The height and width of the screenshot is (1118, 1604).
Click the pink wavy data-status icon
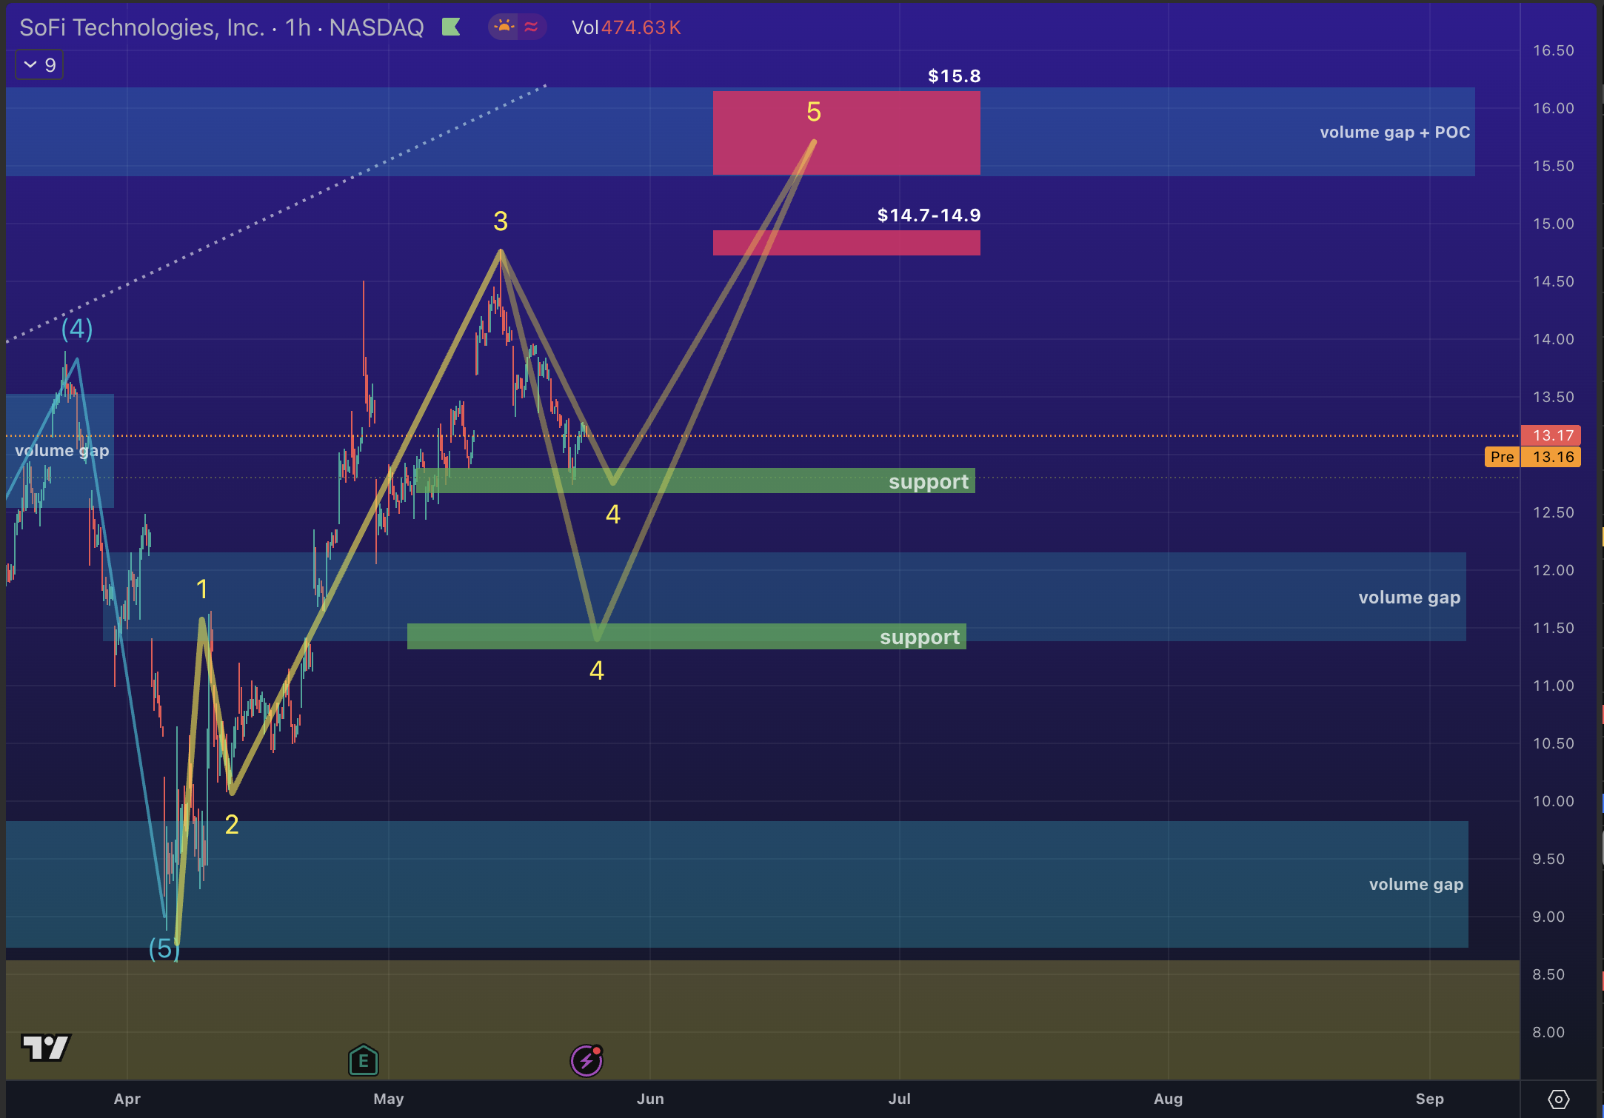tap(531, 27)
